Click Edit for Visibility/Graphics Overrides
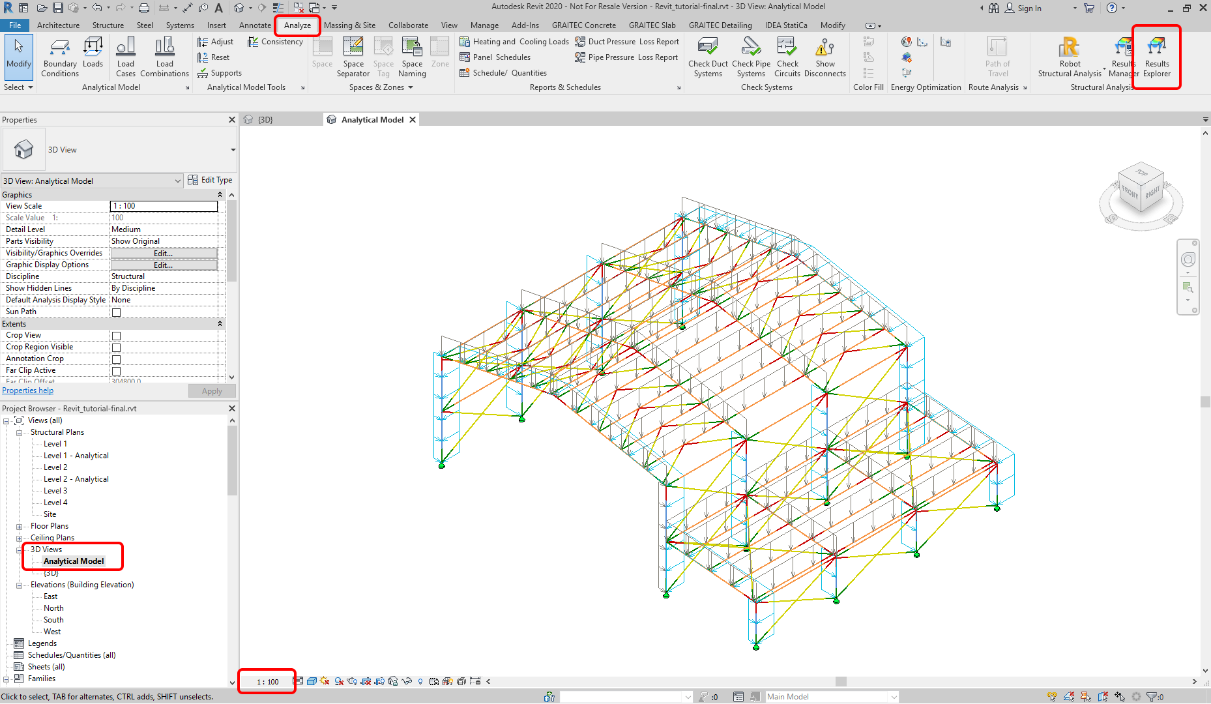Screen dimensions: 1211x704 [163, 253]
